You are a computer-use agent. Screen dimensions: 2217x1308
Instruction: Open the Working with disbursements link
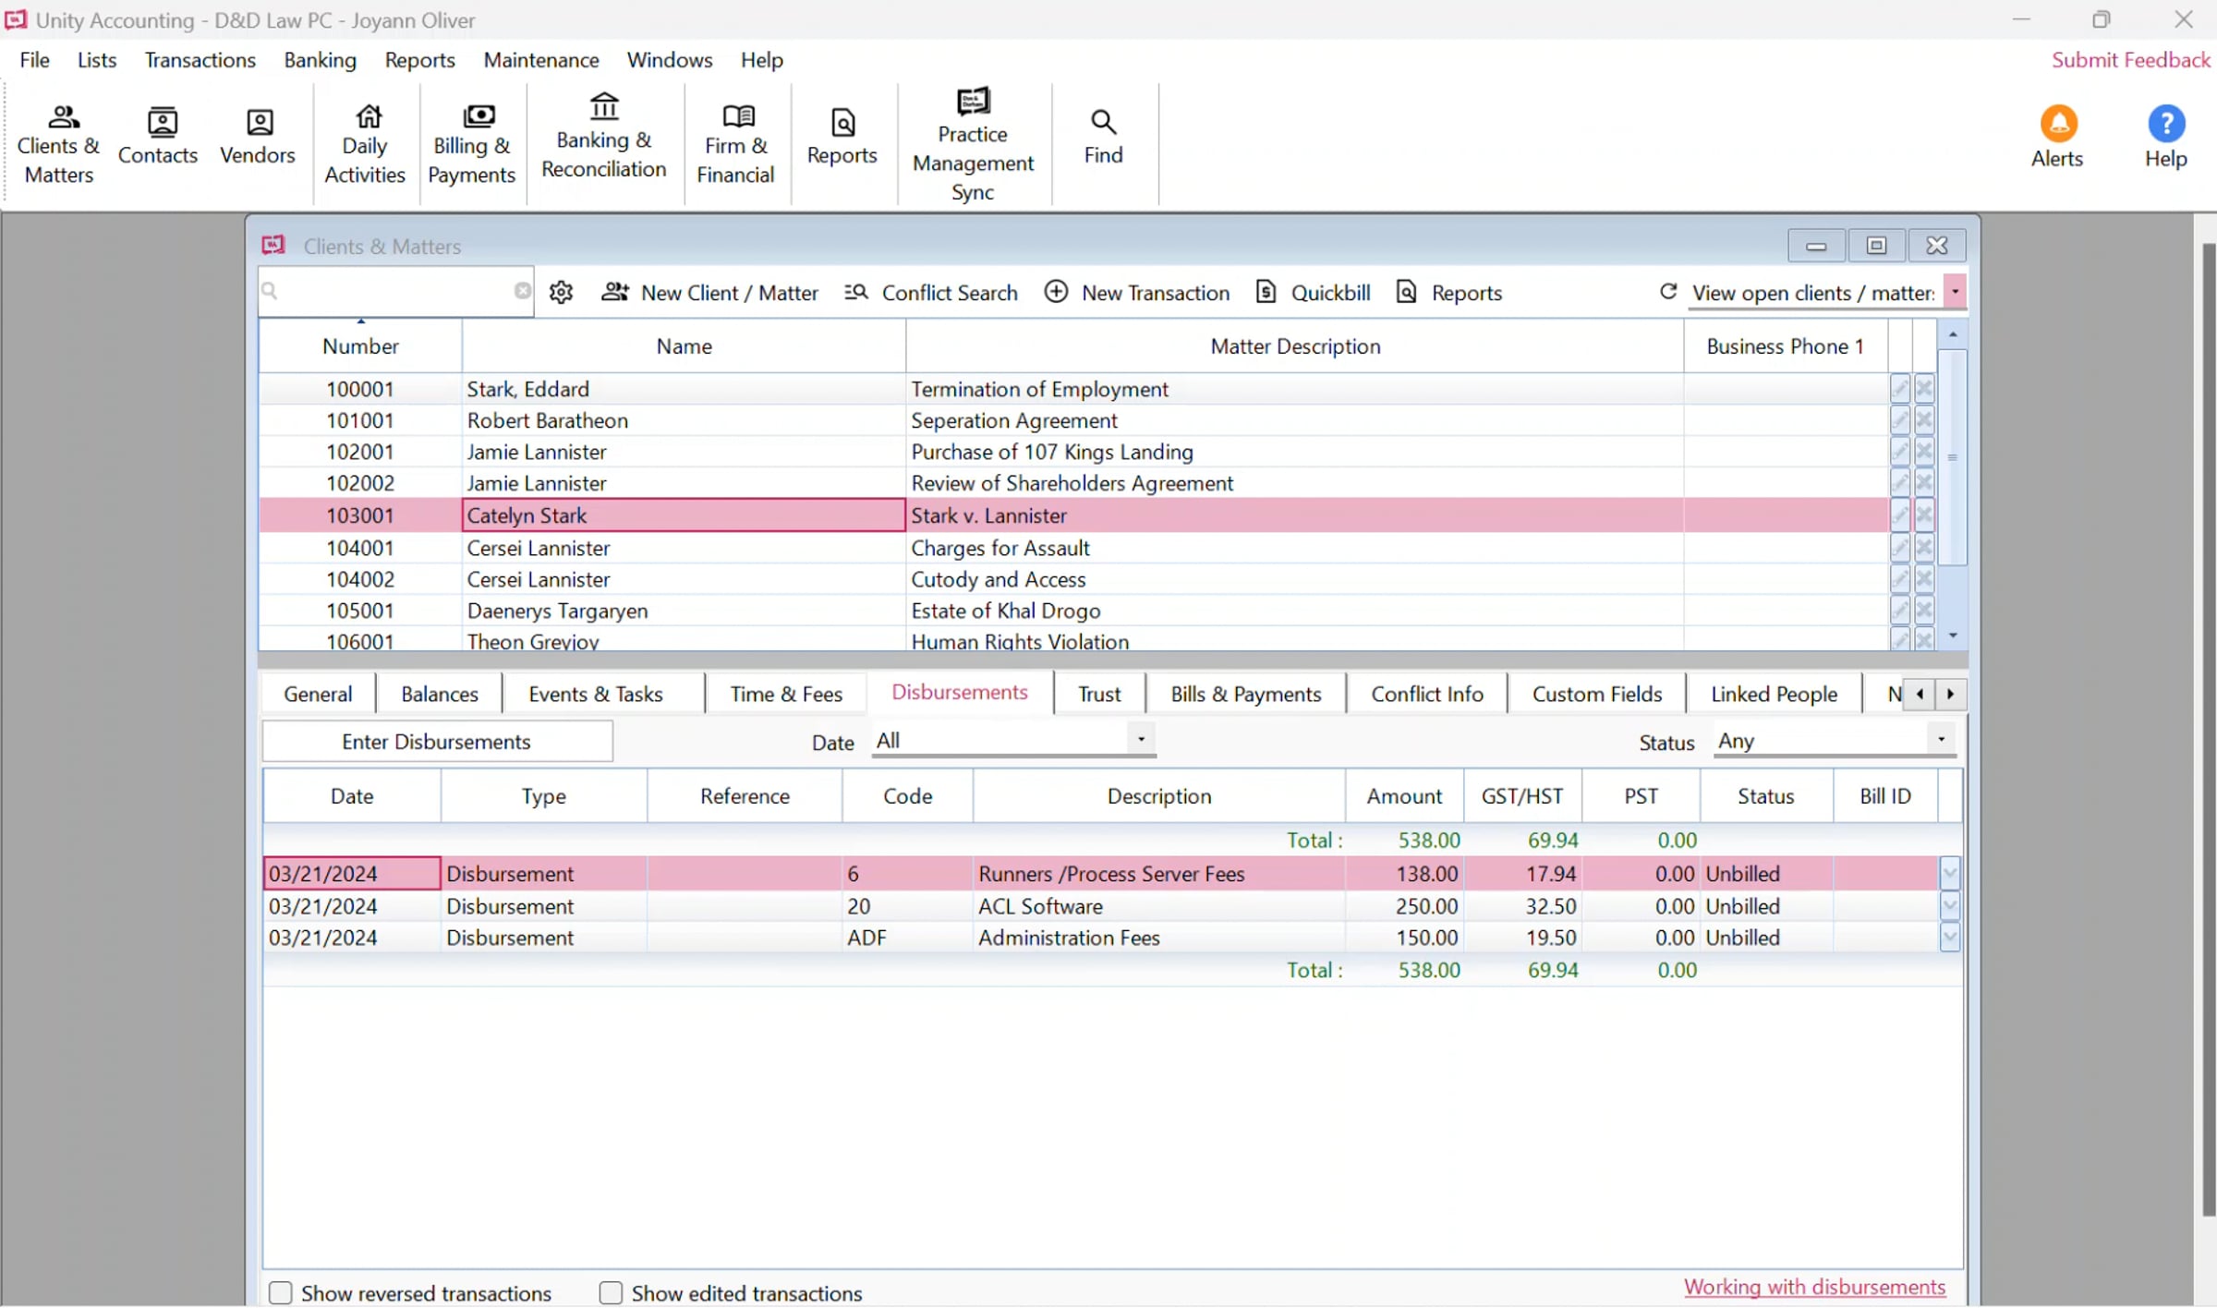click(1814, 1287)
